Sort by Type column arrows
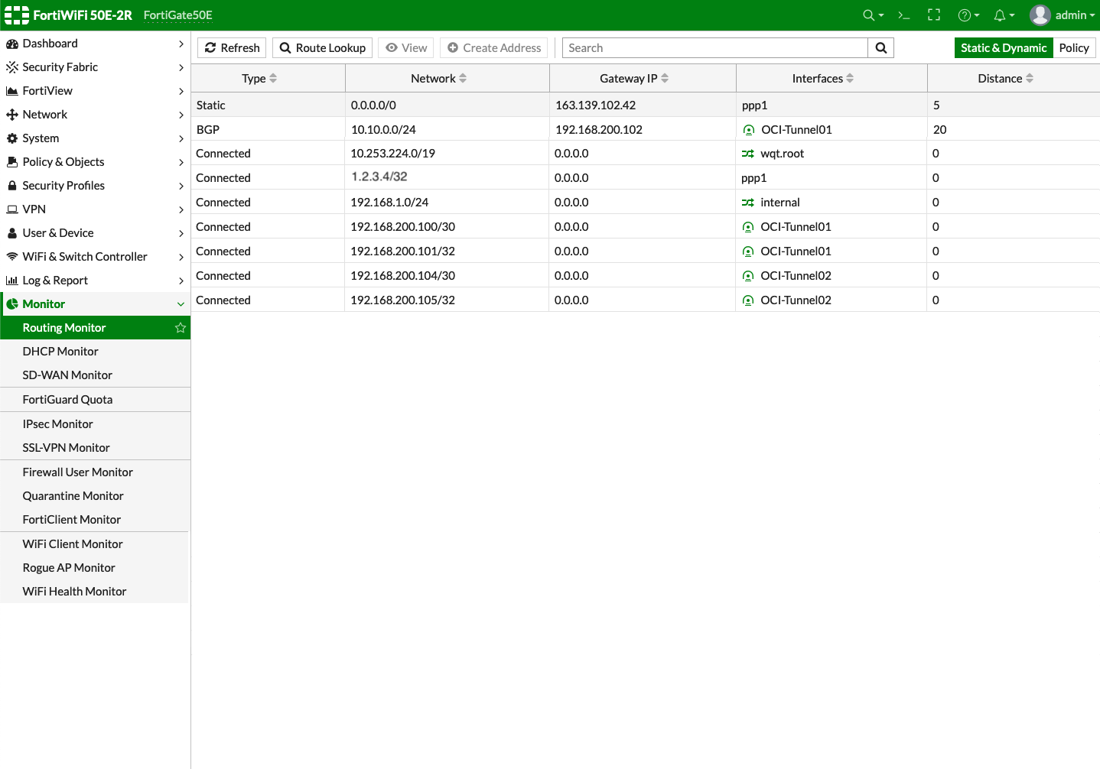Screen dimensions: 1100x769 273,79
